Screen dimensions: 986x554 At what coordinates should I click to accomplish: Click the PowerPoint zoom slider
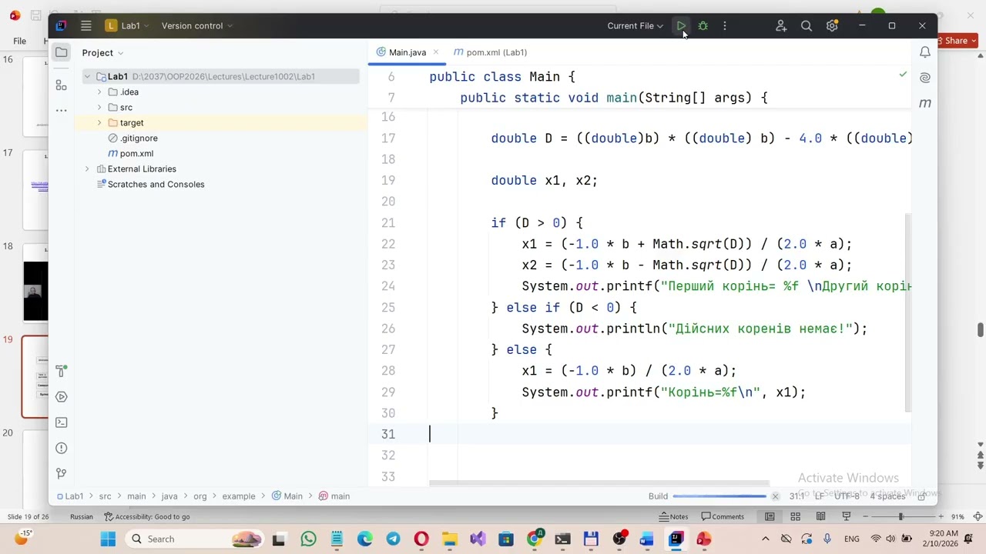point(900,516)
